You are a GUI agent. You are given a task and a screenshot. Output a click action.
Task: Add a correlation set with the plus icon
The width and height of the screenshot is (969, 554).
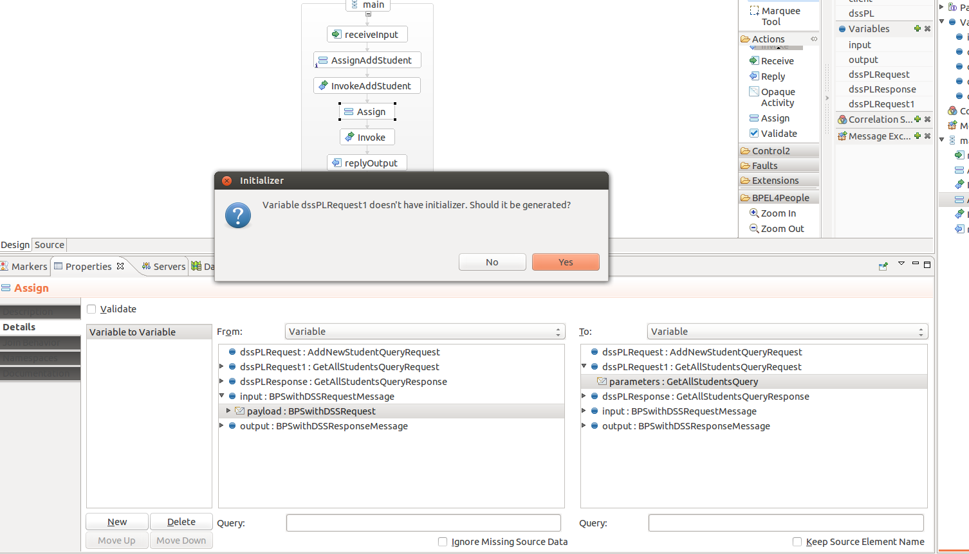pos(918,120)
